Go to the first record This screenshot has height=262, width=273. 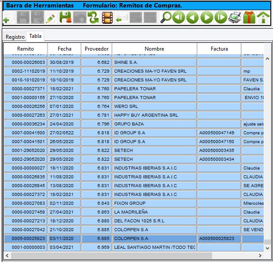(x=179, y=17)
